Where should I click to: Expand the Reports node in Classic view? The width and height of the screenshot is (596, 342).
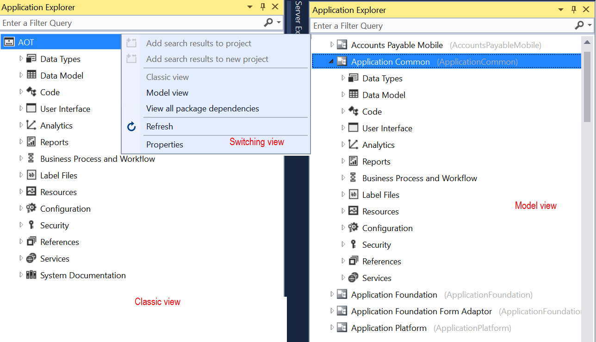21,142
